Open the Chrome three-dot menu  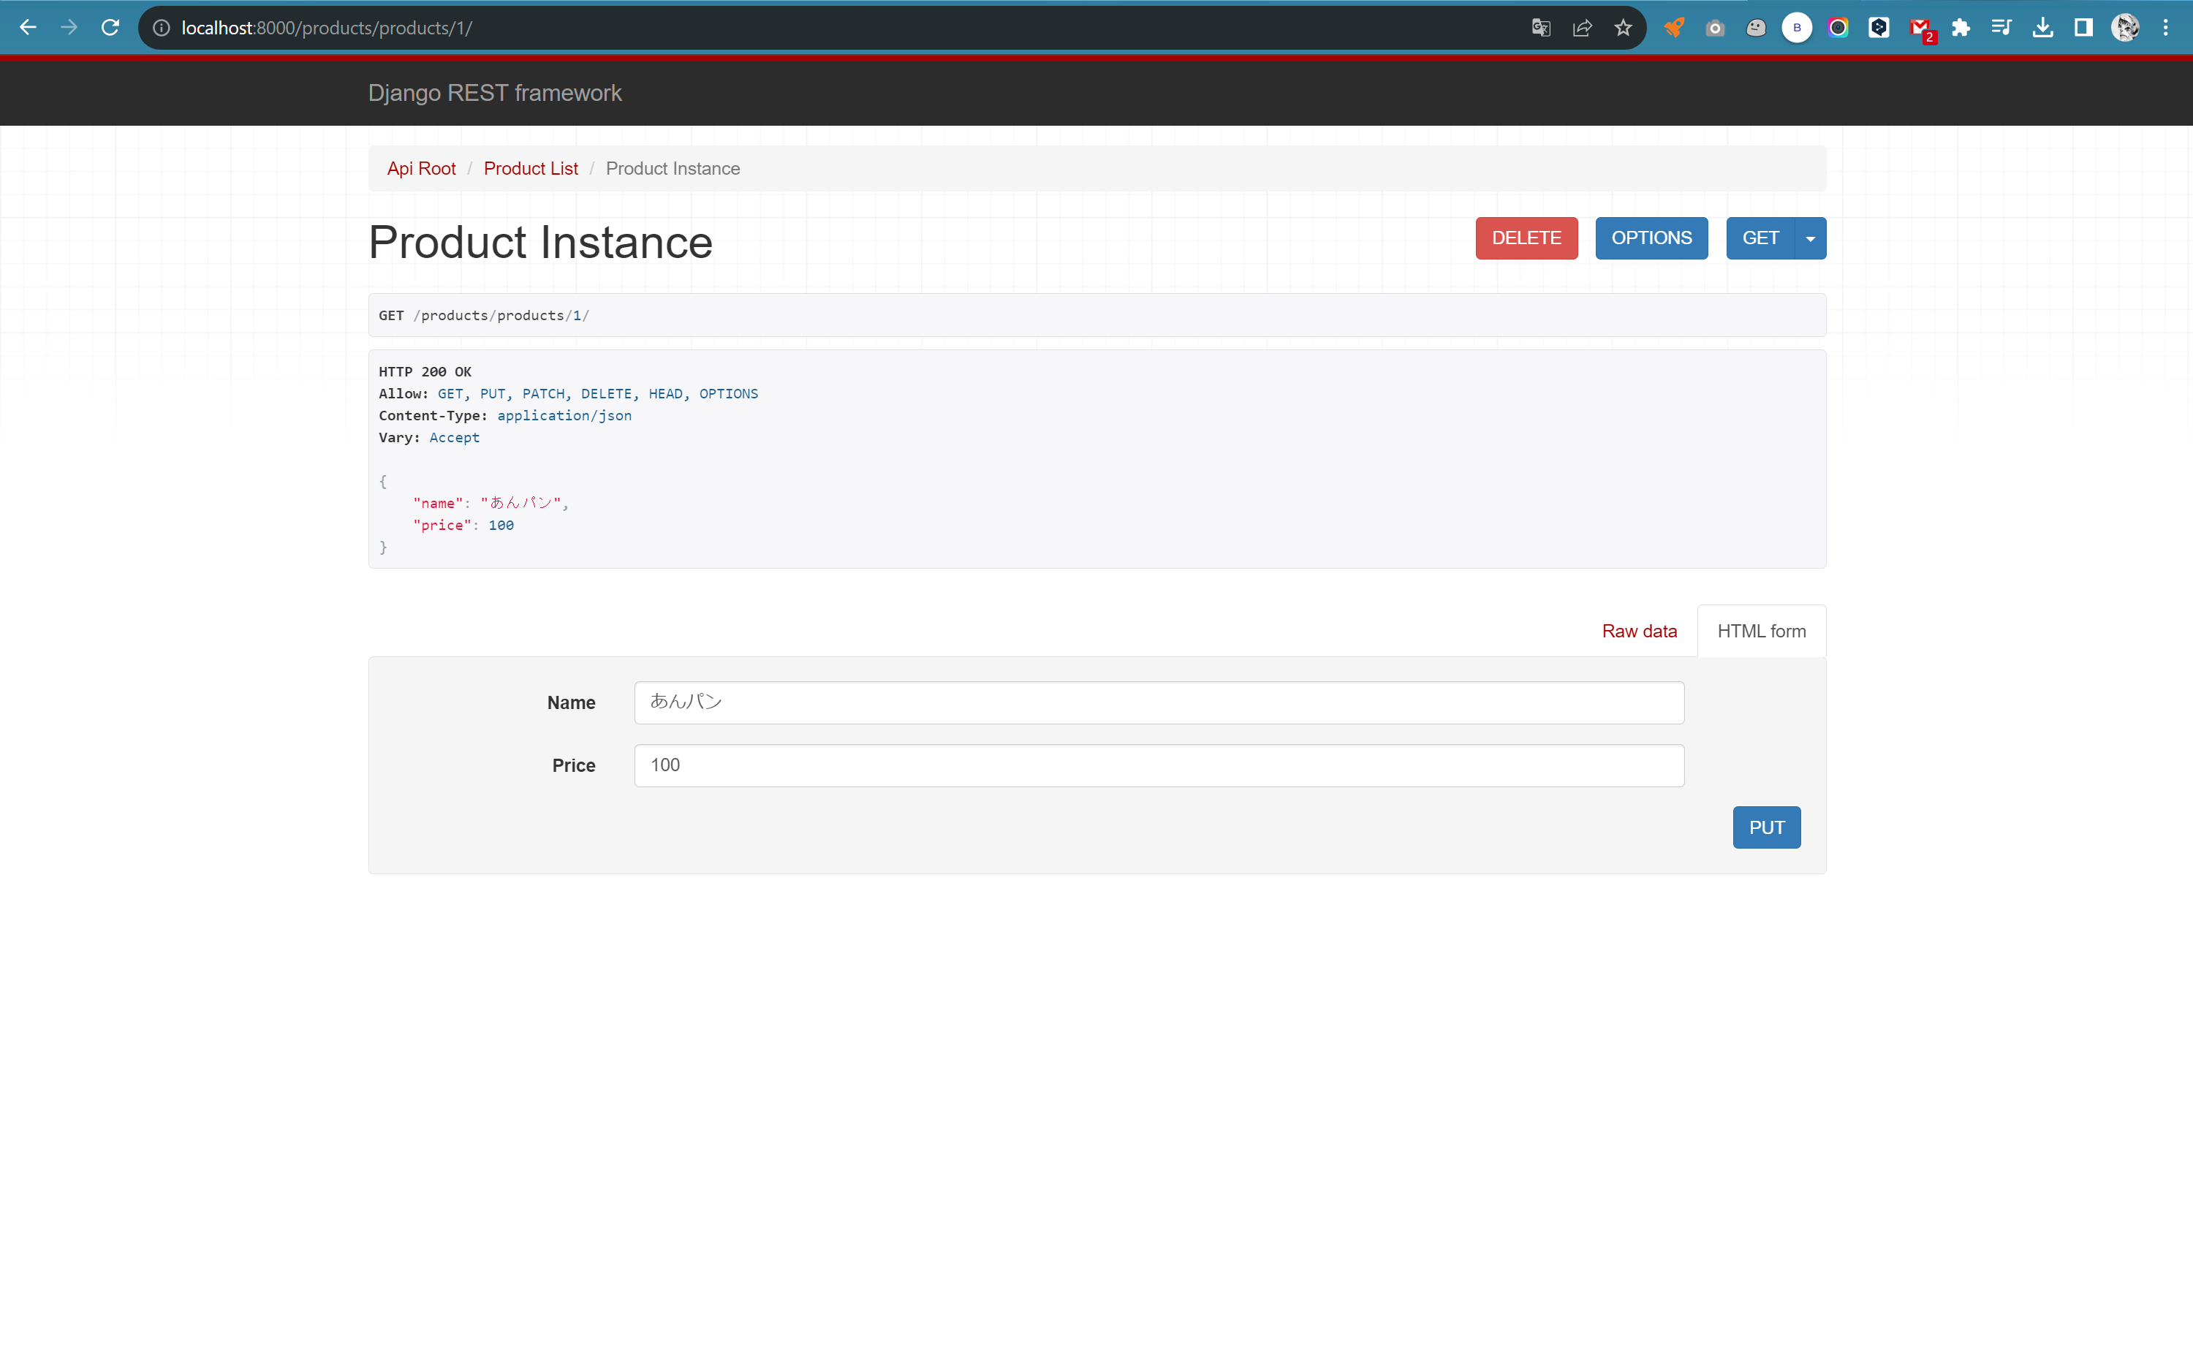[2166, 28]
